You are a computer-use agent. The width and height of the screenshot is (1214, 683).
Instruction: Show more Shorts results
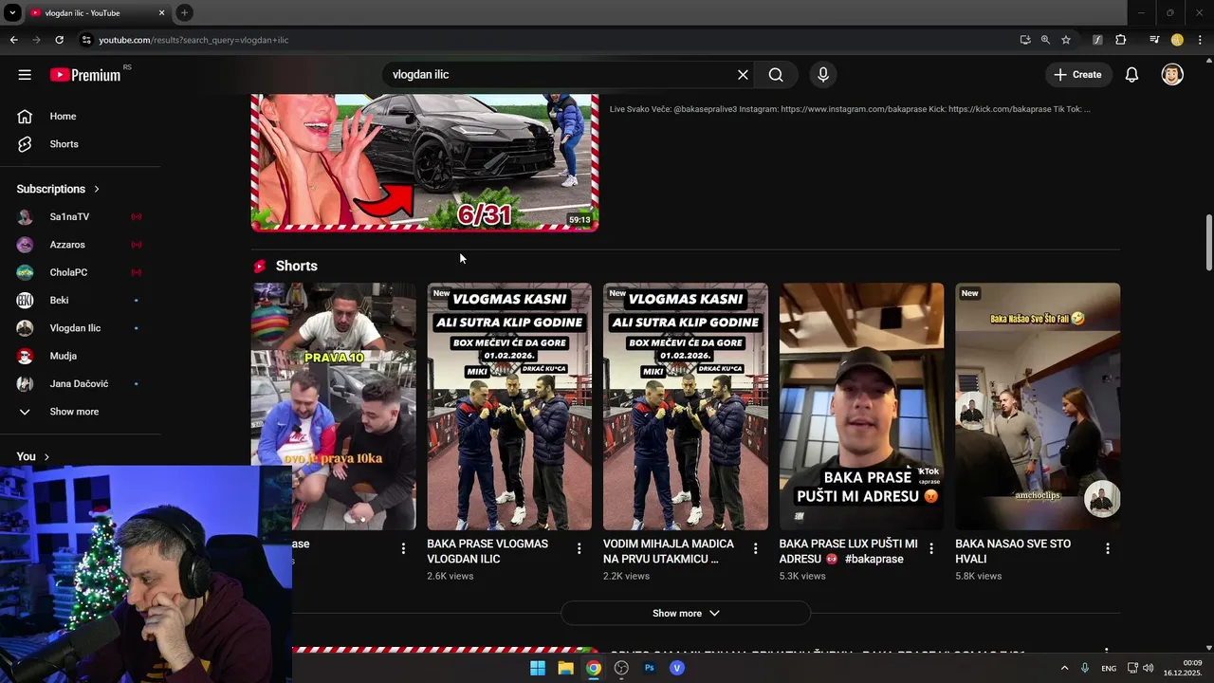tap(686, 614)
